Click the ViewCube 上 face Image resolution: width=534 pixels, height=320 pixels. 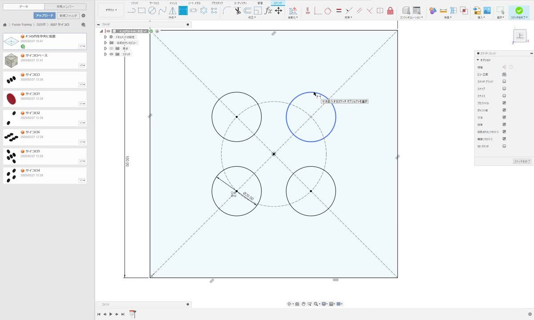tap(520, 36)
